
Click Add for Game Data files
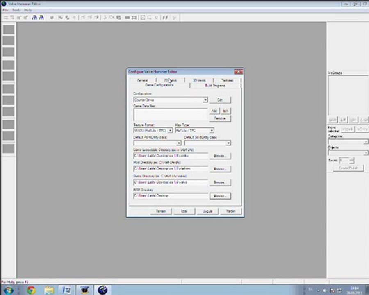point(214,111)
